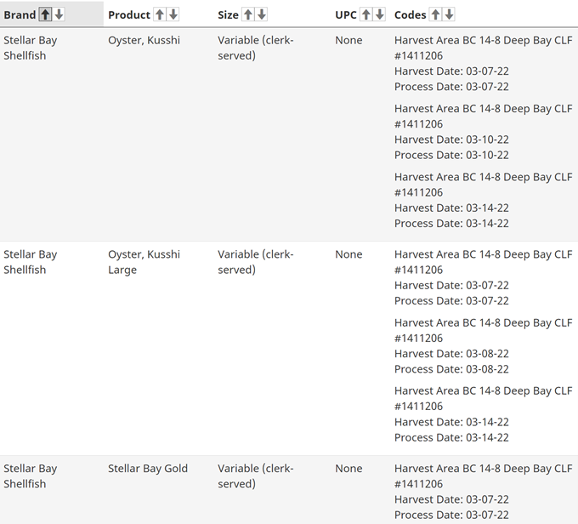Sort Brand column ascending

[x=46, y=14]
